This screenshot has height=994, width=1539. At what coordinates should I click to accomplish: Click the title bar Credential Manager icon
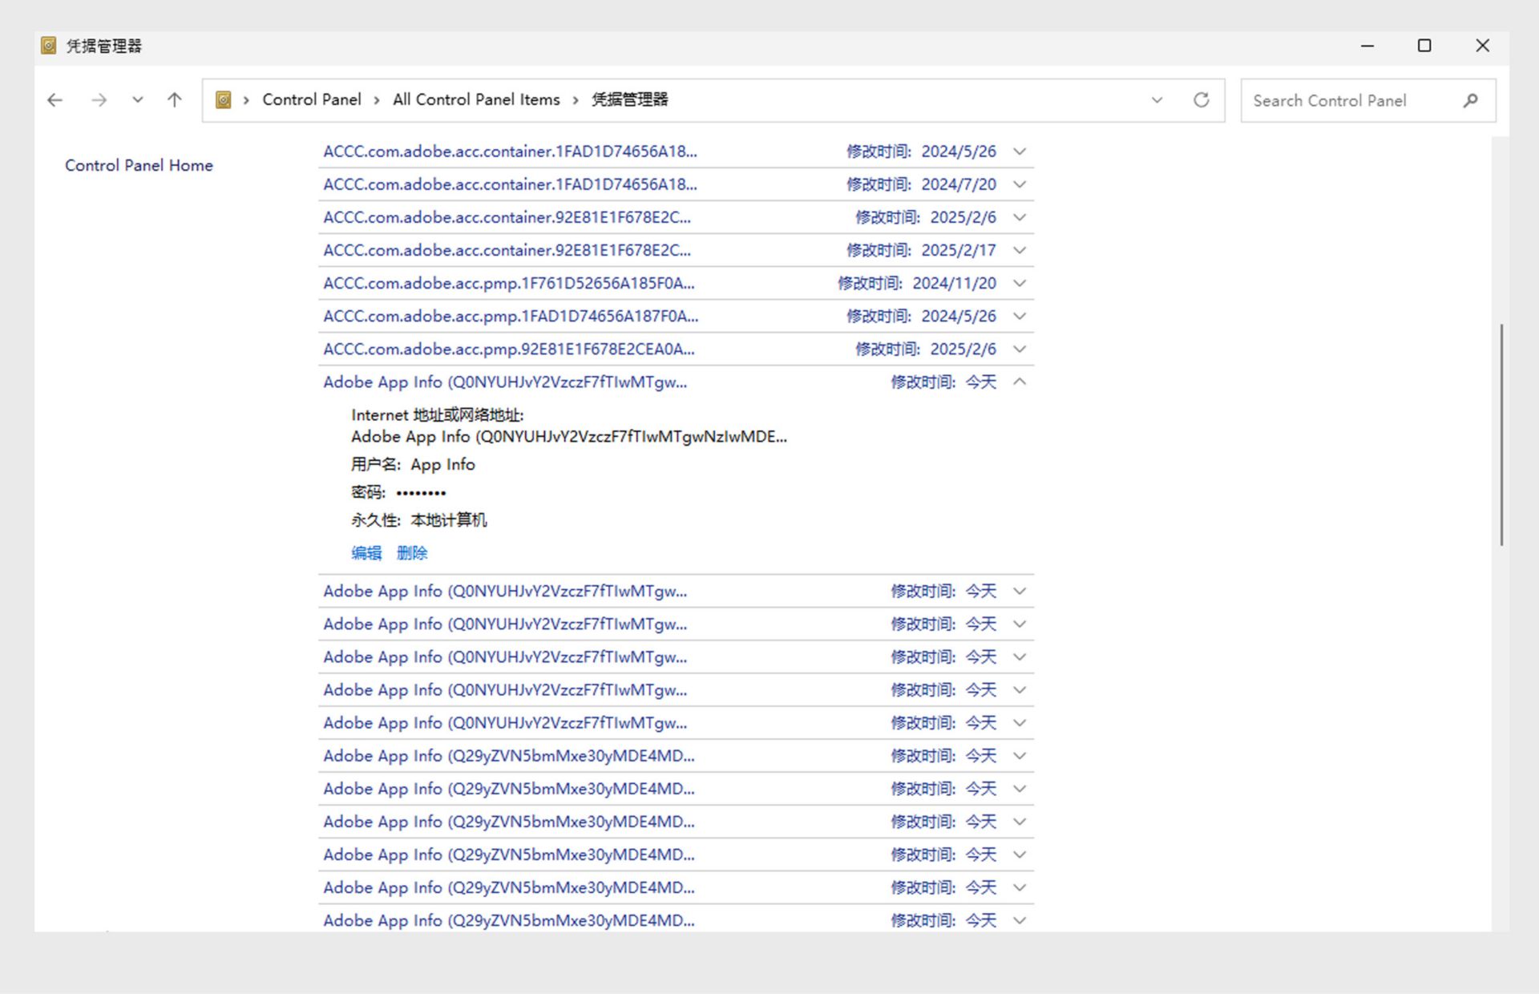pyautogui.click(x=49, y=46)
